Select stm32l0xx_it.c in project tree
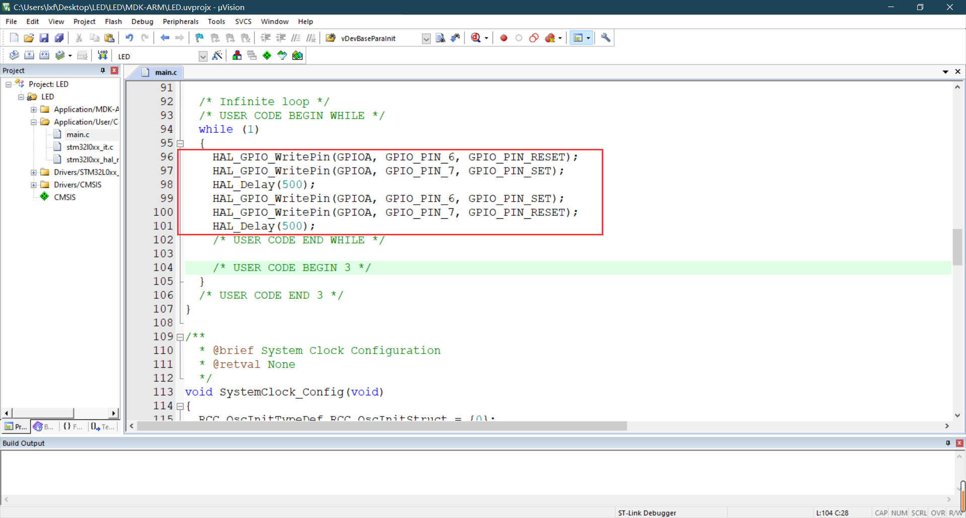The height and width of the screenshot is (518, 966). (90, 147)
